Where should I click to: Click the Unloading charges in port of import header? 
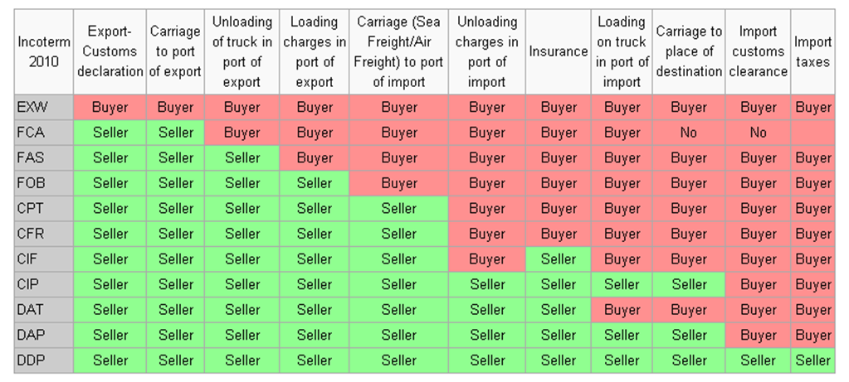(x=487, y=52)
